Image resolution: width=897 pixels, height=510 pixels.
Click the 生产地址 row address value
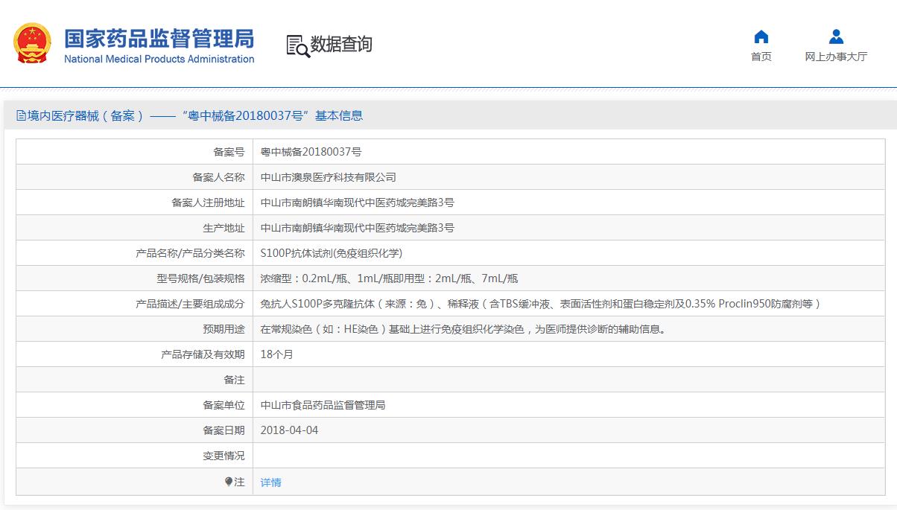(x=357, y=228)
